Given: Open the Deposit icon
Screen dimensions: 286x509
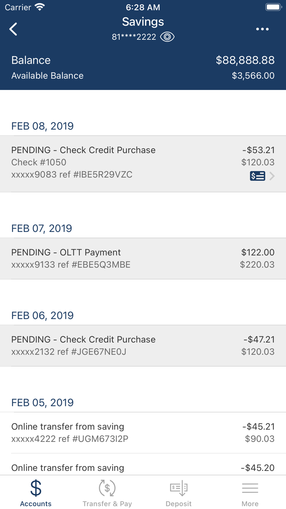Looking at the screenshot, I should coord(179,488).
